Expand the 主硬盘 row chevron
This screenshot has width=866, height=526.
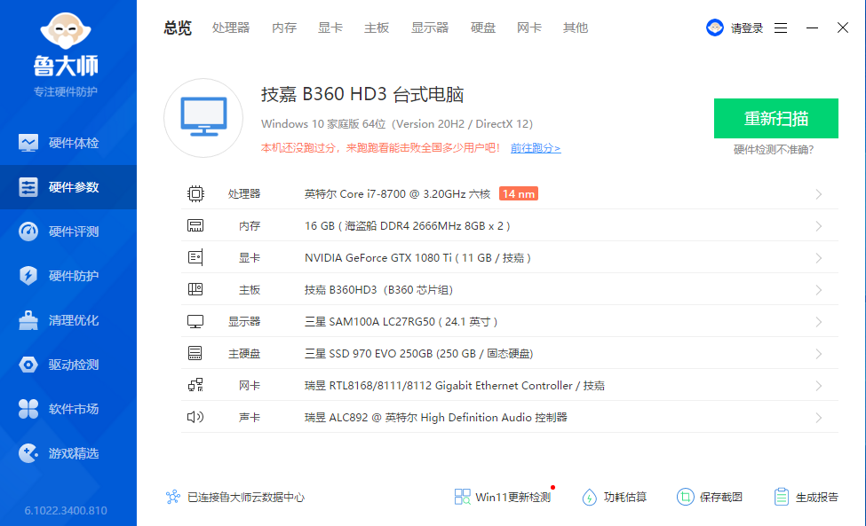tap(819, 354)
